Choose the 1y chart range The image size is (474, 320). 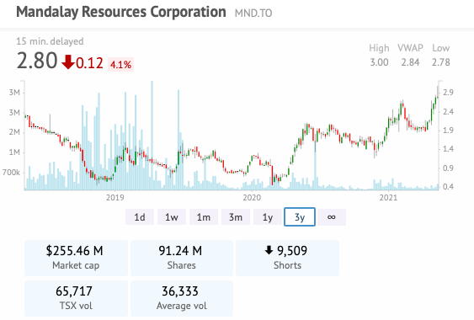click(x=268, y=217)
